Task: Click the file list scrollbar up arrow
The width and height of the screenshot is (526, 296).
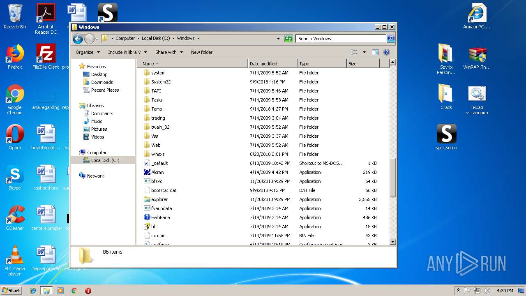Action: click(392, 62)
